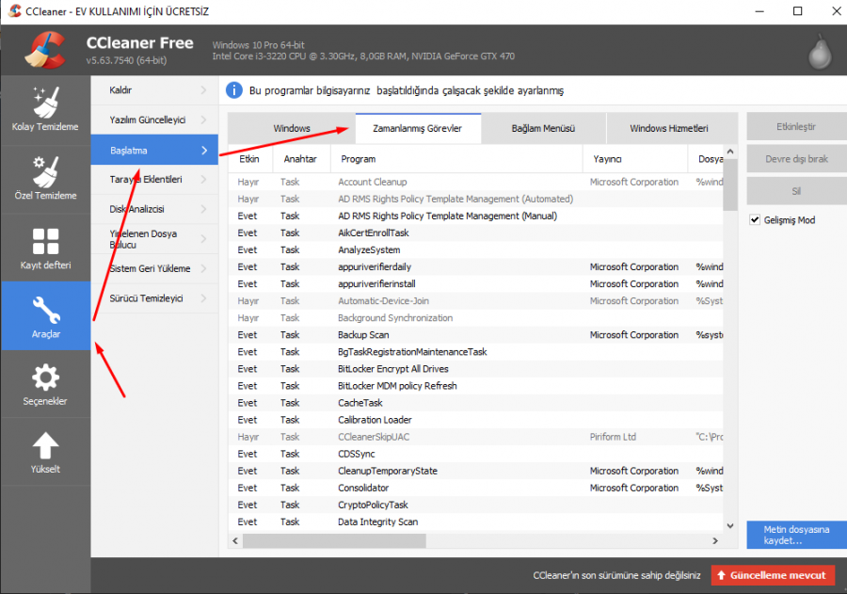Click the pear logo in header
Viewport: 847px width, 594px height.
[x=817, y=52]
